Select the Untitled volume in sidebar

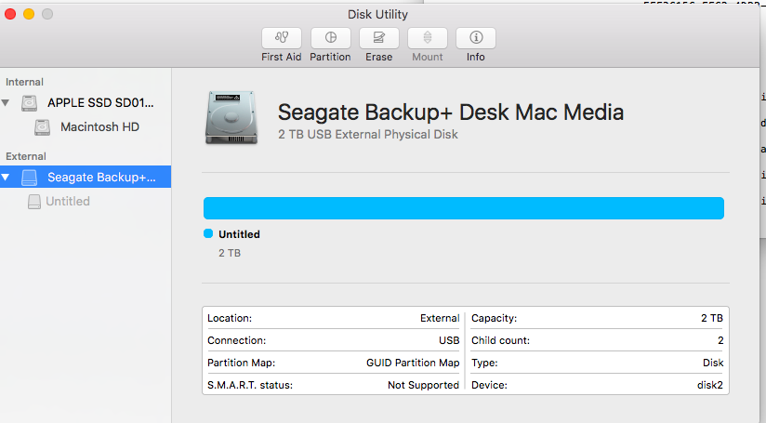(x=68, y=201)
